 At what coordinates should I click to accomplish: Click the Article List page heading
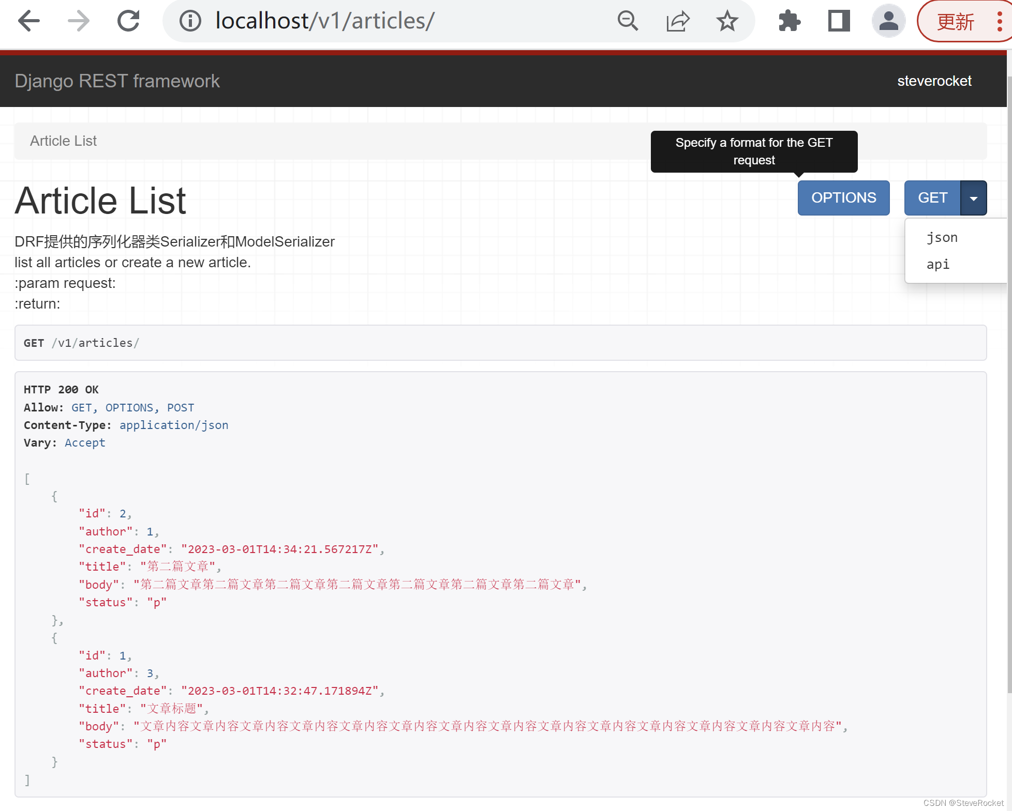click(100, 201)
